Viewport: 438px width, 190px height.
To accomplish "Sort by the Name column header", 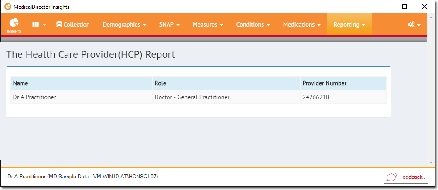I will click(82, 83).
